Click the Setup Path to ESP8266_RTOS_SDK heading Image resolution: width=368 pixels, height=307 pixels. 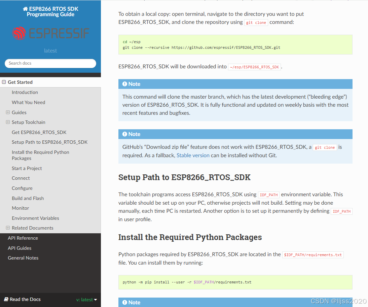pos(184,177)
